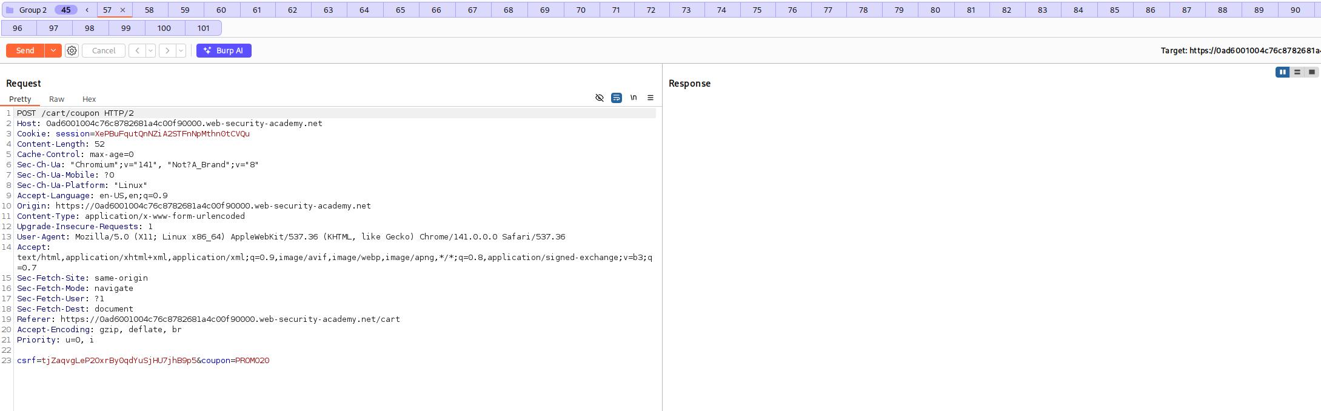Click the Request panel heading

(x=24, y=84)
